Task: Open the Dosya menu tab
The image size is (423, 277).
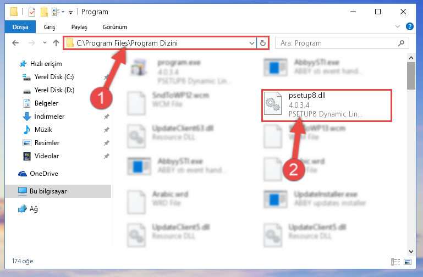Action: (20, 27)
